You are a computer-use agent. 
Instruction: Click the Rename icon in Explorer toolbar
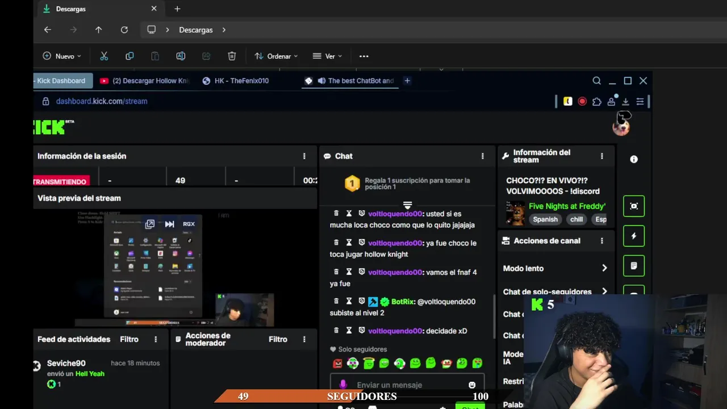(x=181, y=56)
